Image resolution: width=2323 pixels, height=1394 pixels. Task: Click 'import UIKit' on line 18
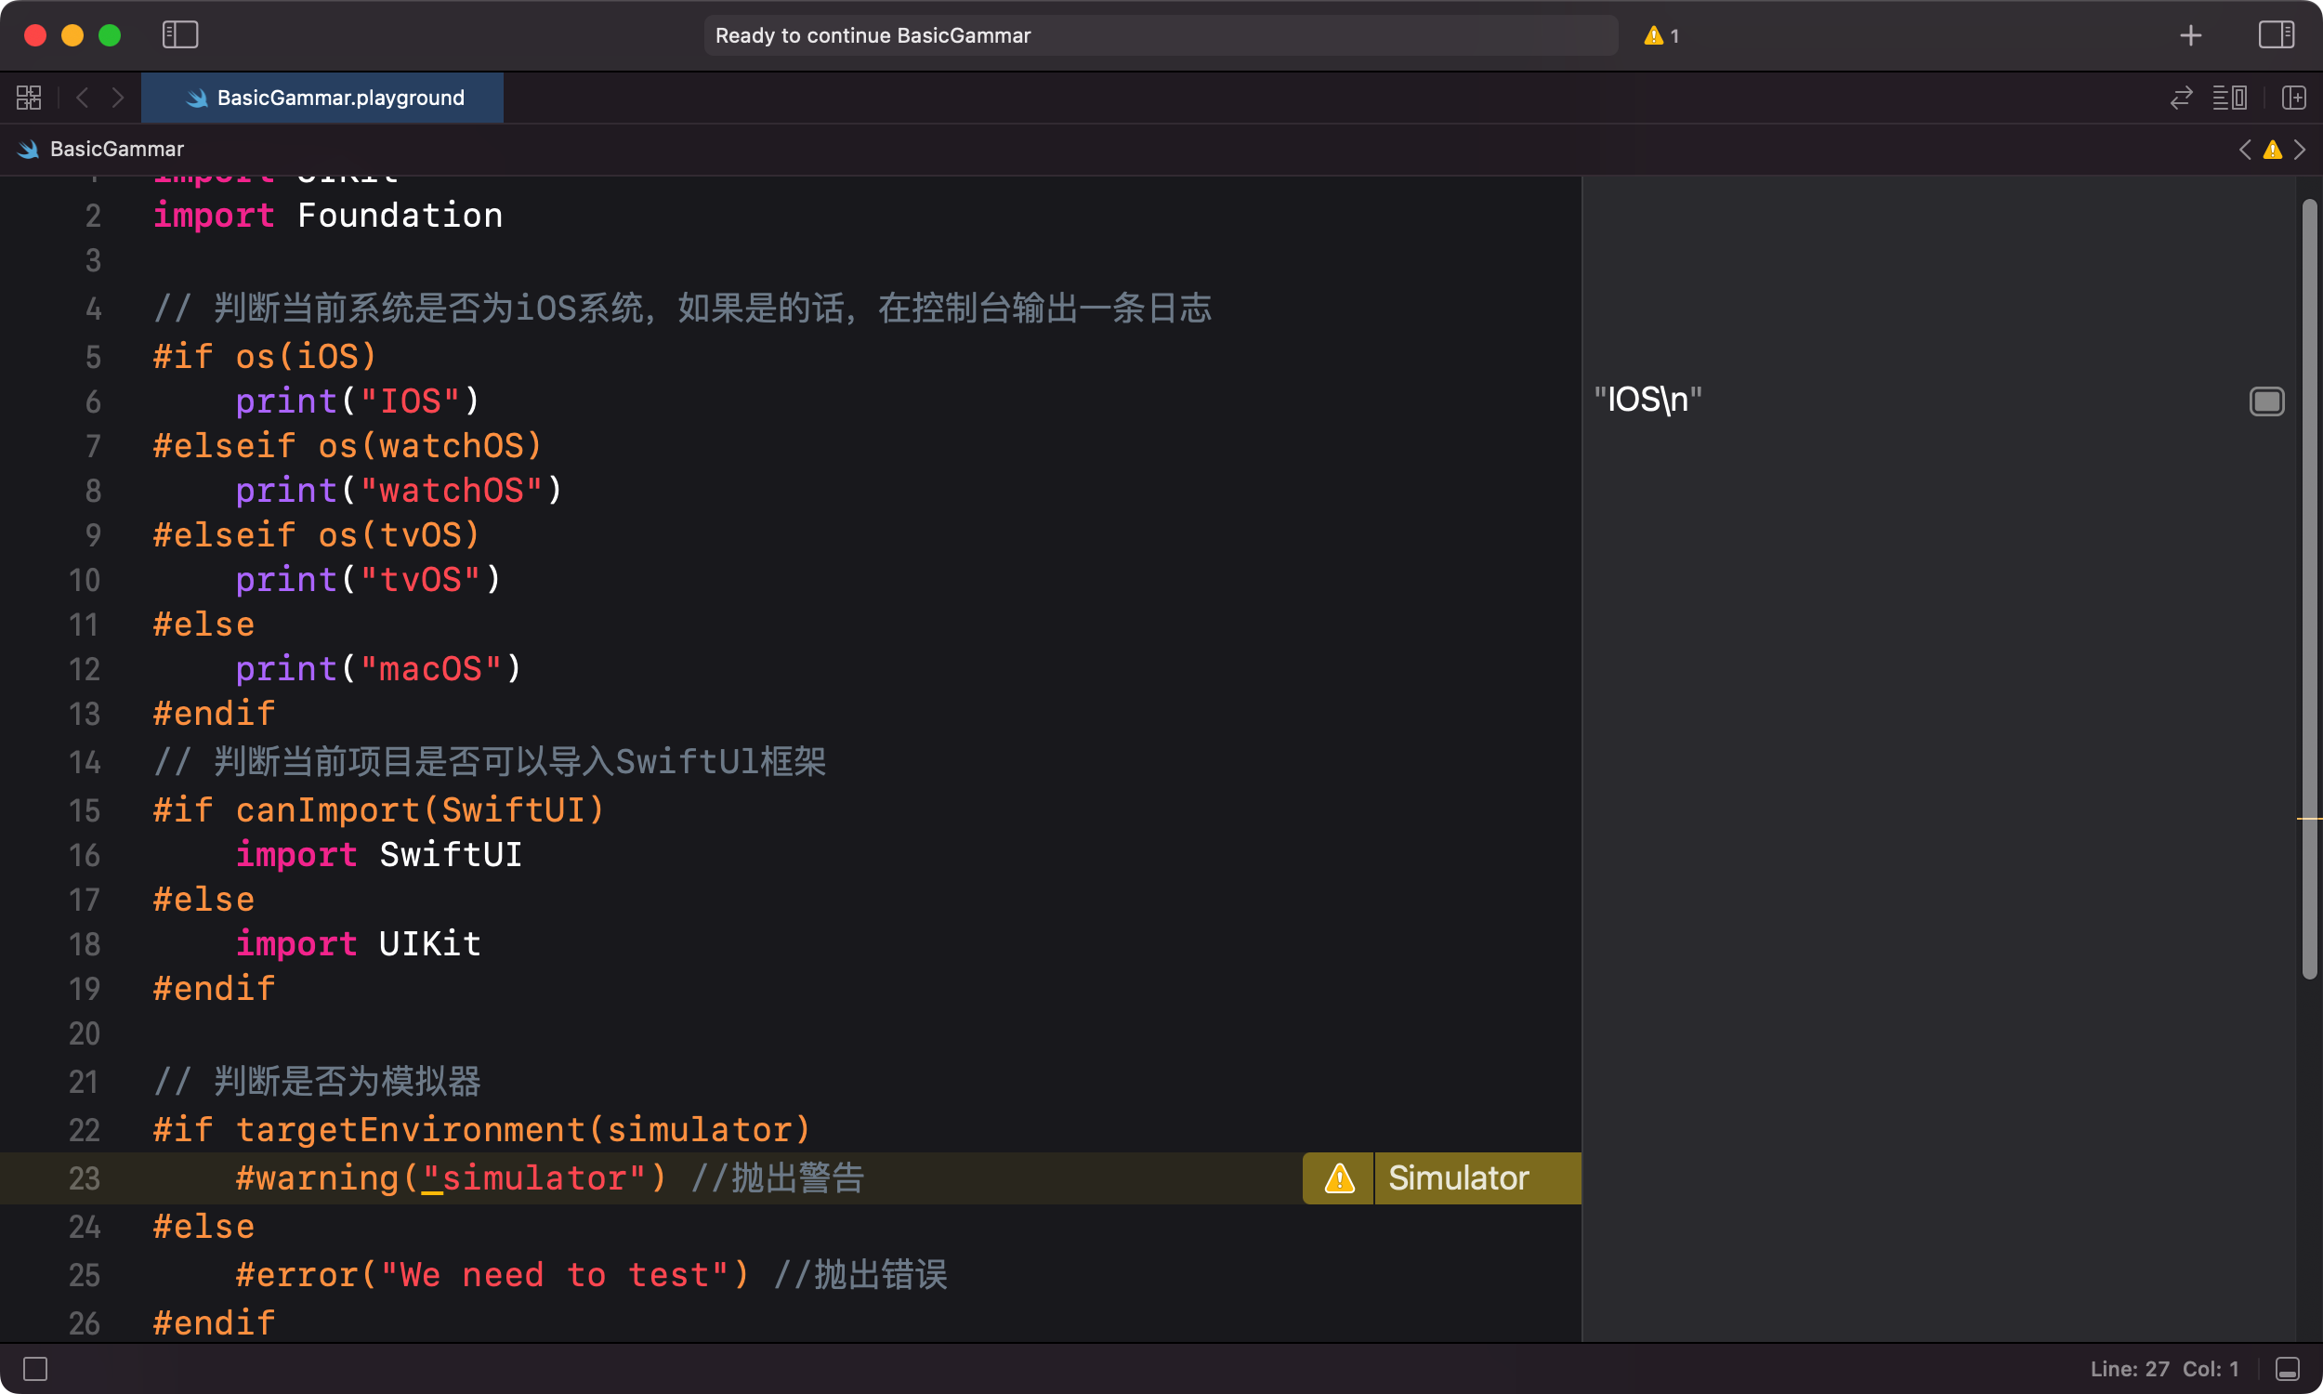(x=359, y=944)
